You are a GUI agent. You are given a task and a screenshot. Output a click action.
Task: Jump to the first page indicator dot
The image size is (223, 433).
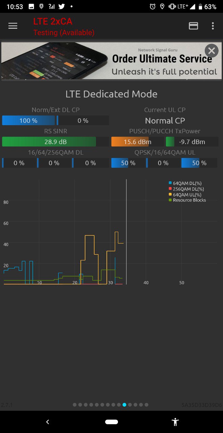click(x=75, y=405)
